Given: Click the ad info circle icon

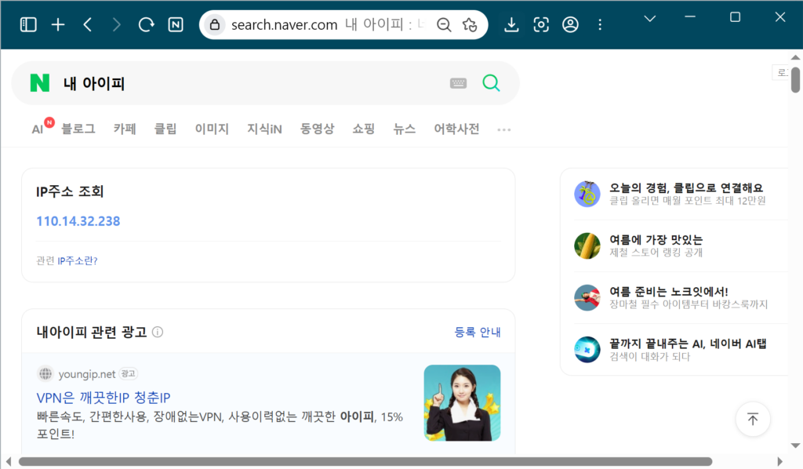Looking at the screenshot, I should click(158, 332).
